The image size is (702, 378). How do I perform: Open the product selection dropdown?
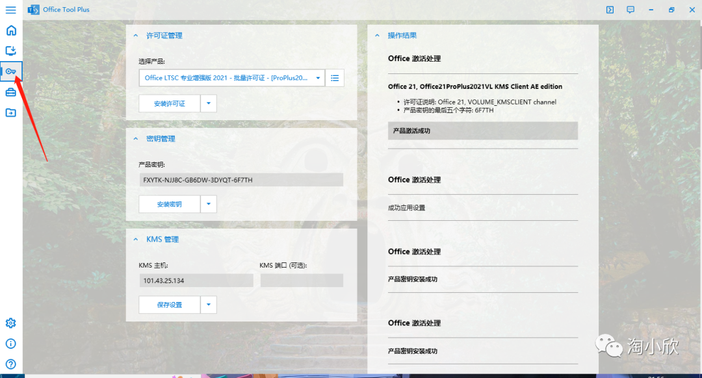(232, 79)
